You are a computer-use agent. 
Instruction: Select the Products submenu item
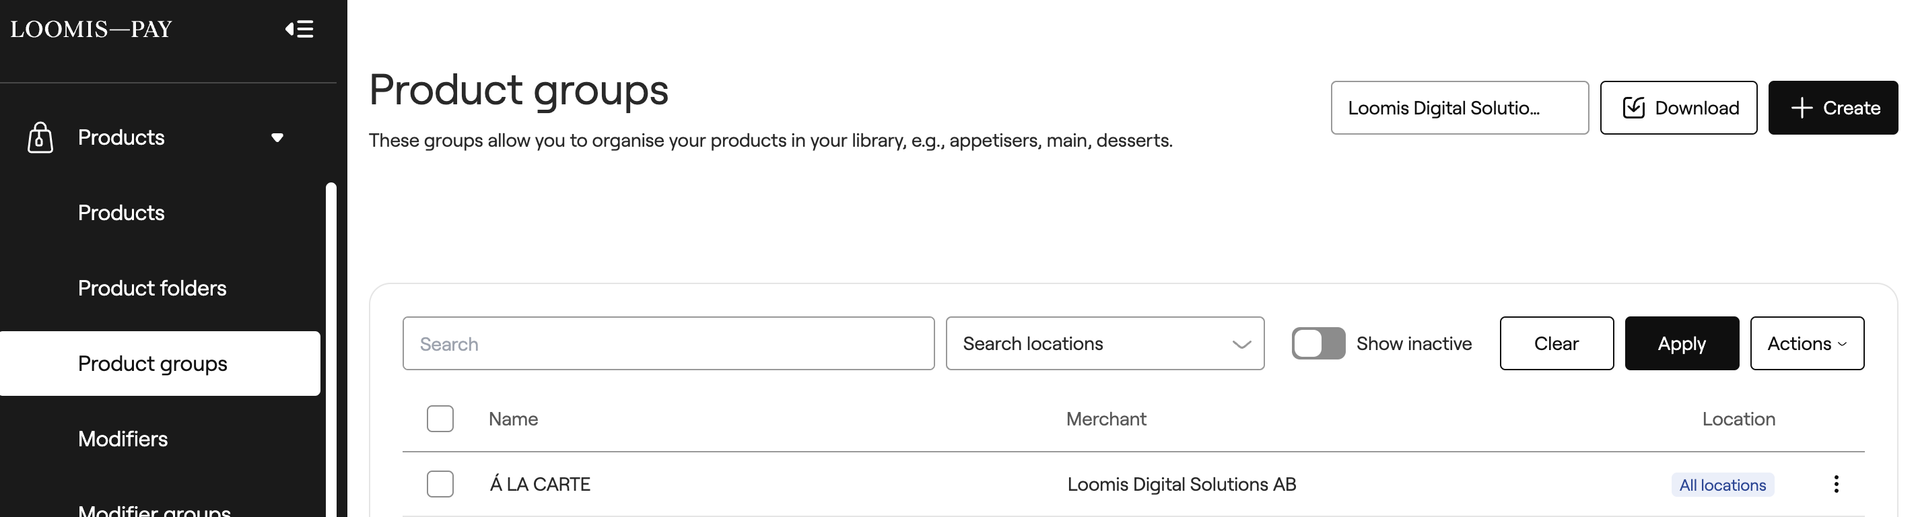pyautogui.click(x=121, y=213)
